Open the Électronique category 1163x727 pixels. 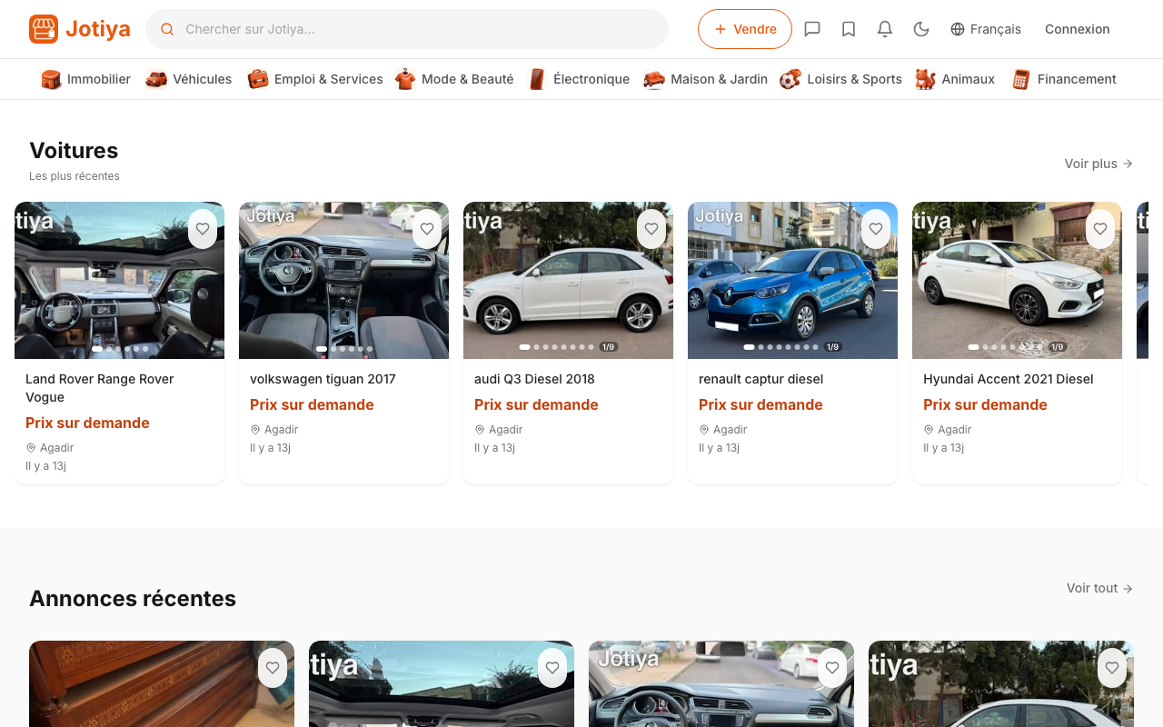pos(579,79)
